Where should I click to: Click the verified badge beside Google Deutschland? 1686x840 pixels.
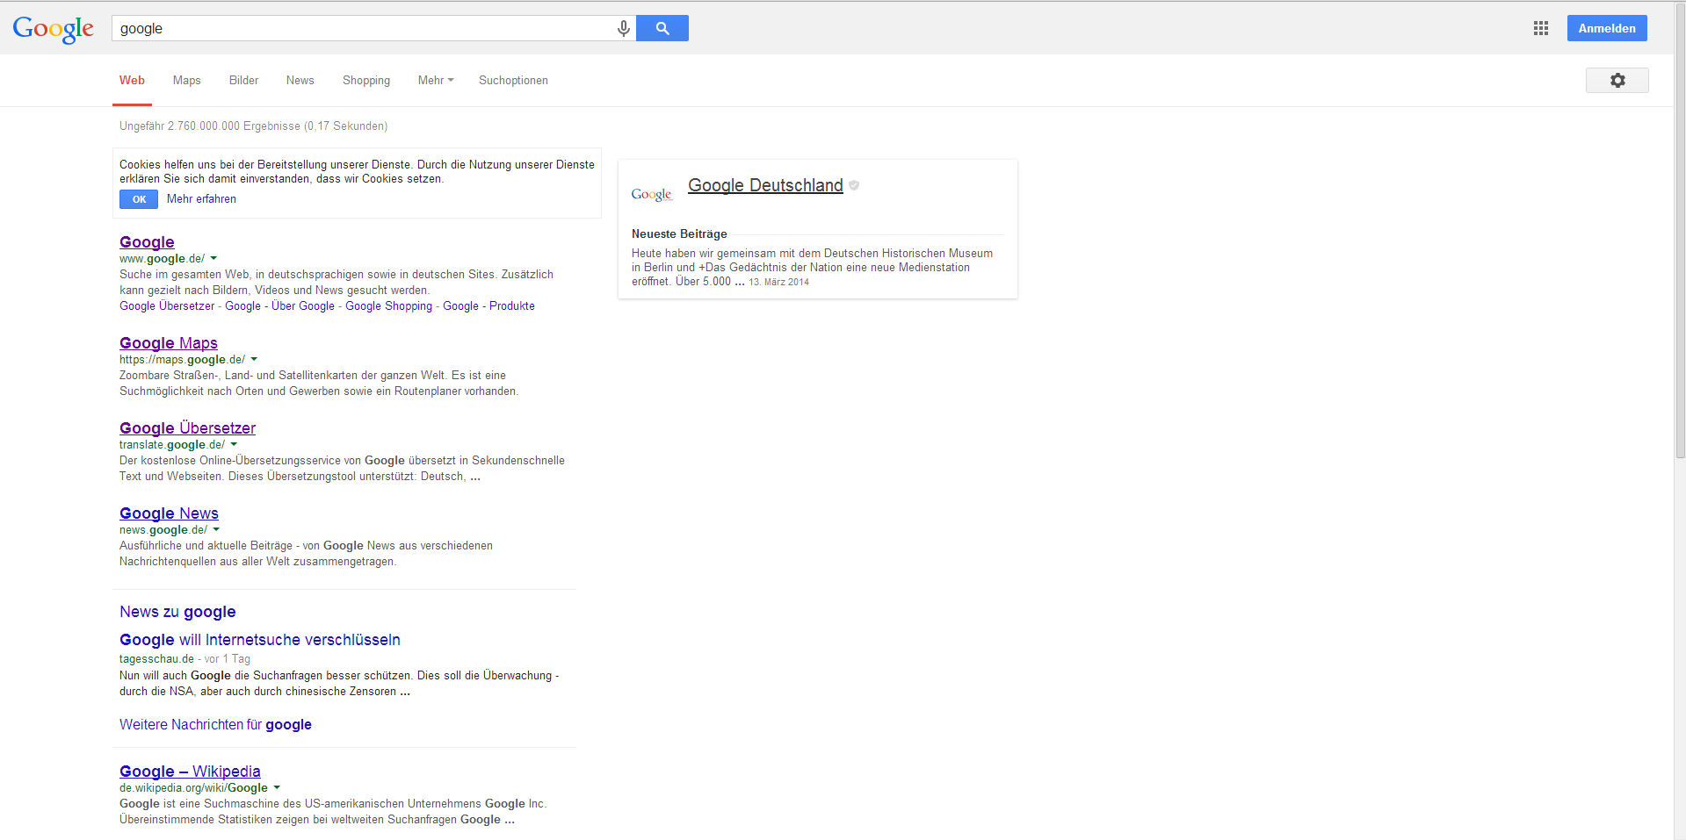click(x=854, y=185)
